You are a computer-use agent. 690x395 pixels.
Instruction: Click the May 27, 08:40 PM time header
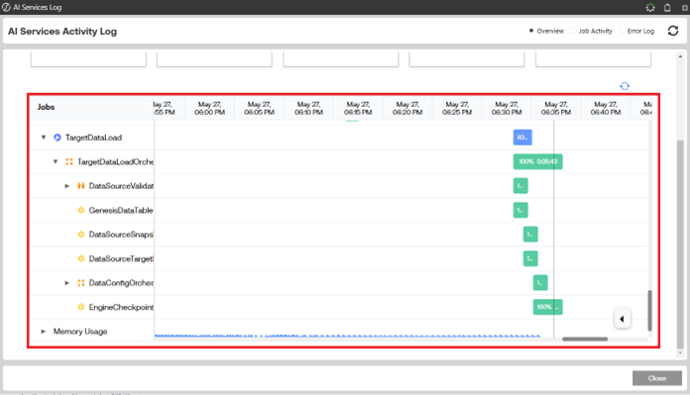click(606, 108)
